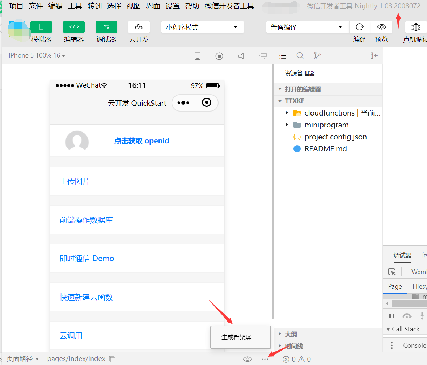Open README.md file
427x365 pixels.
[x=325, y=149]
